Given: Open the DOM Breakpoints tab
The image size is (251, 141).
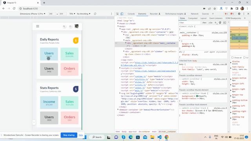Looking at the screenshot, I should pos(233,18).
